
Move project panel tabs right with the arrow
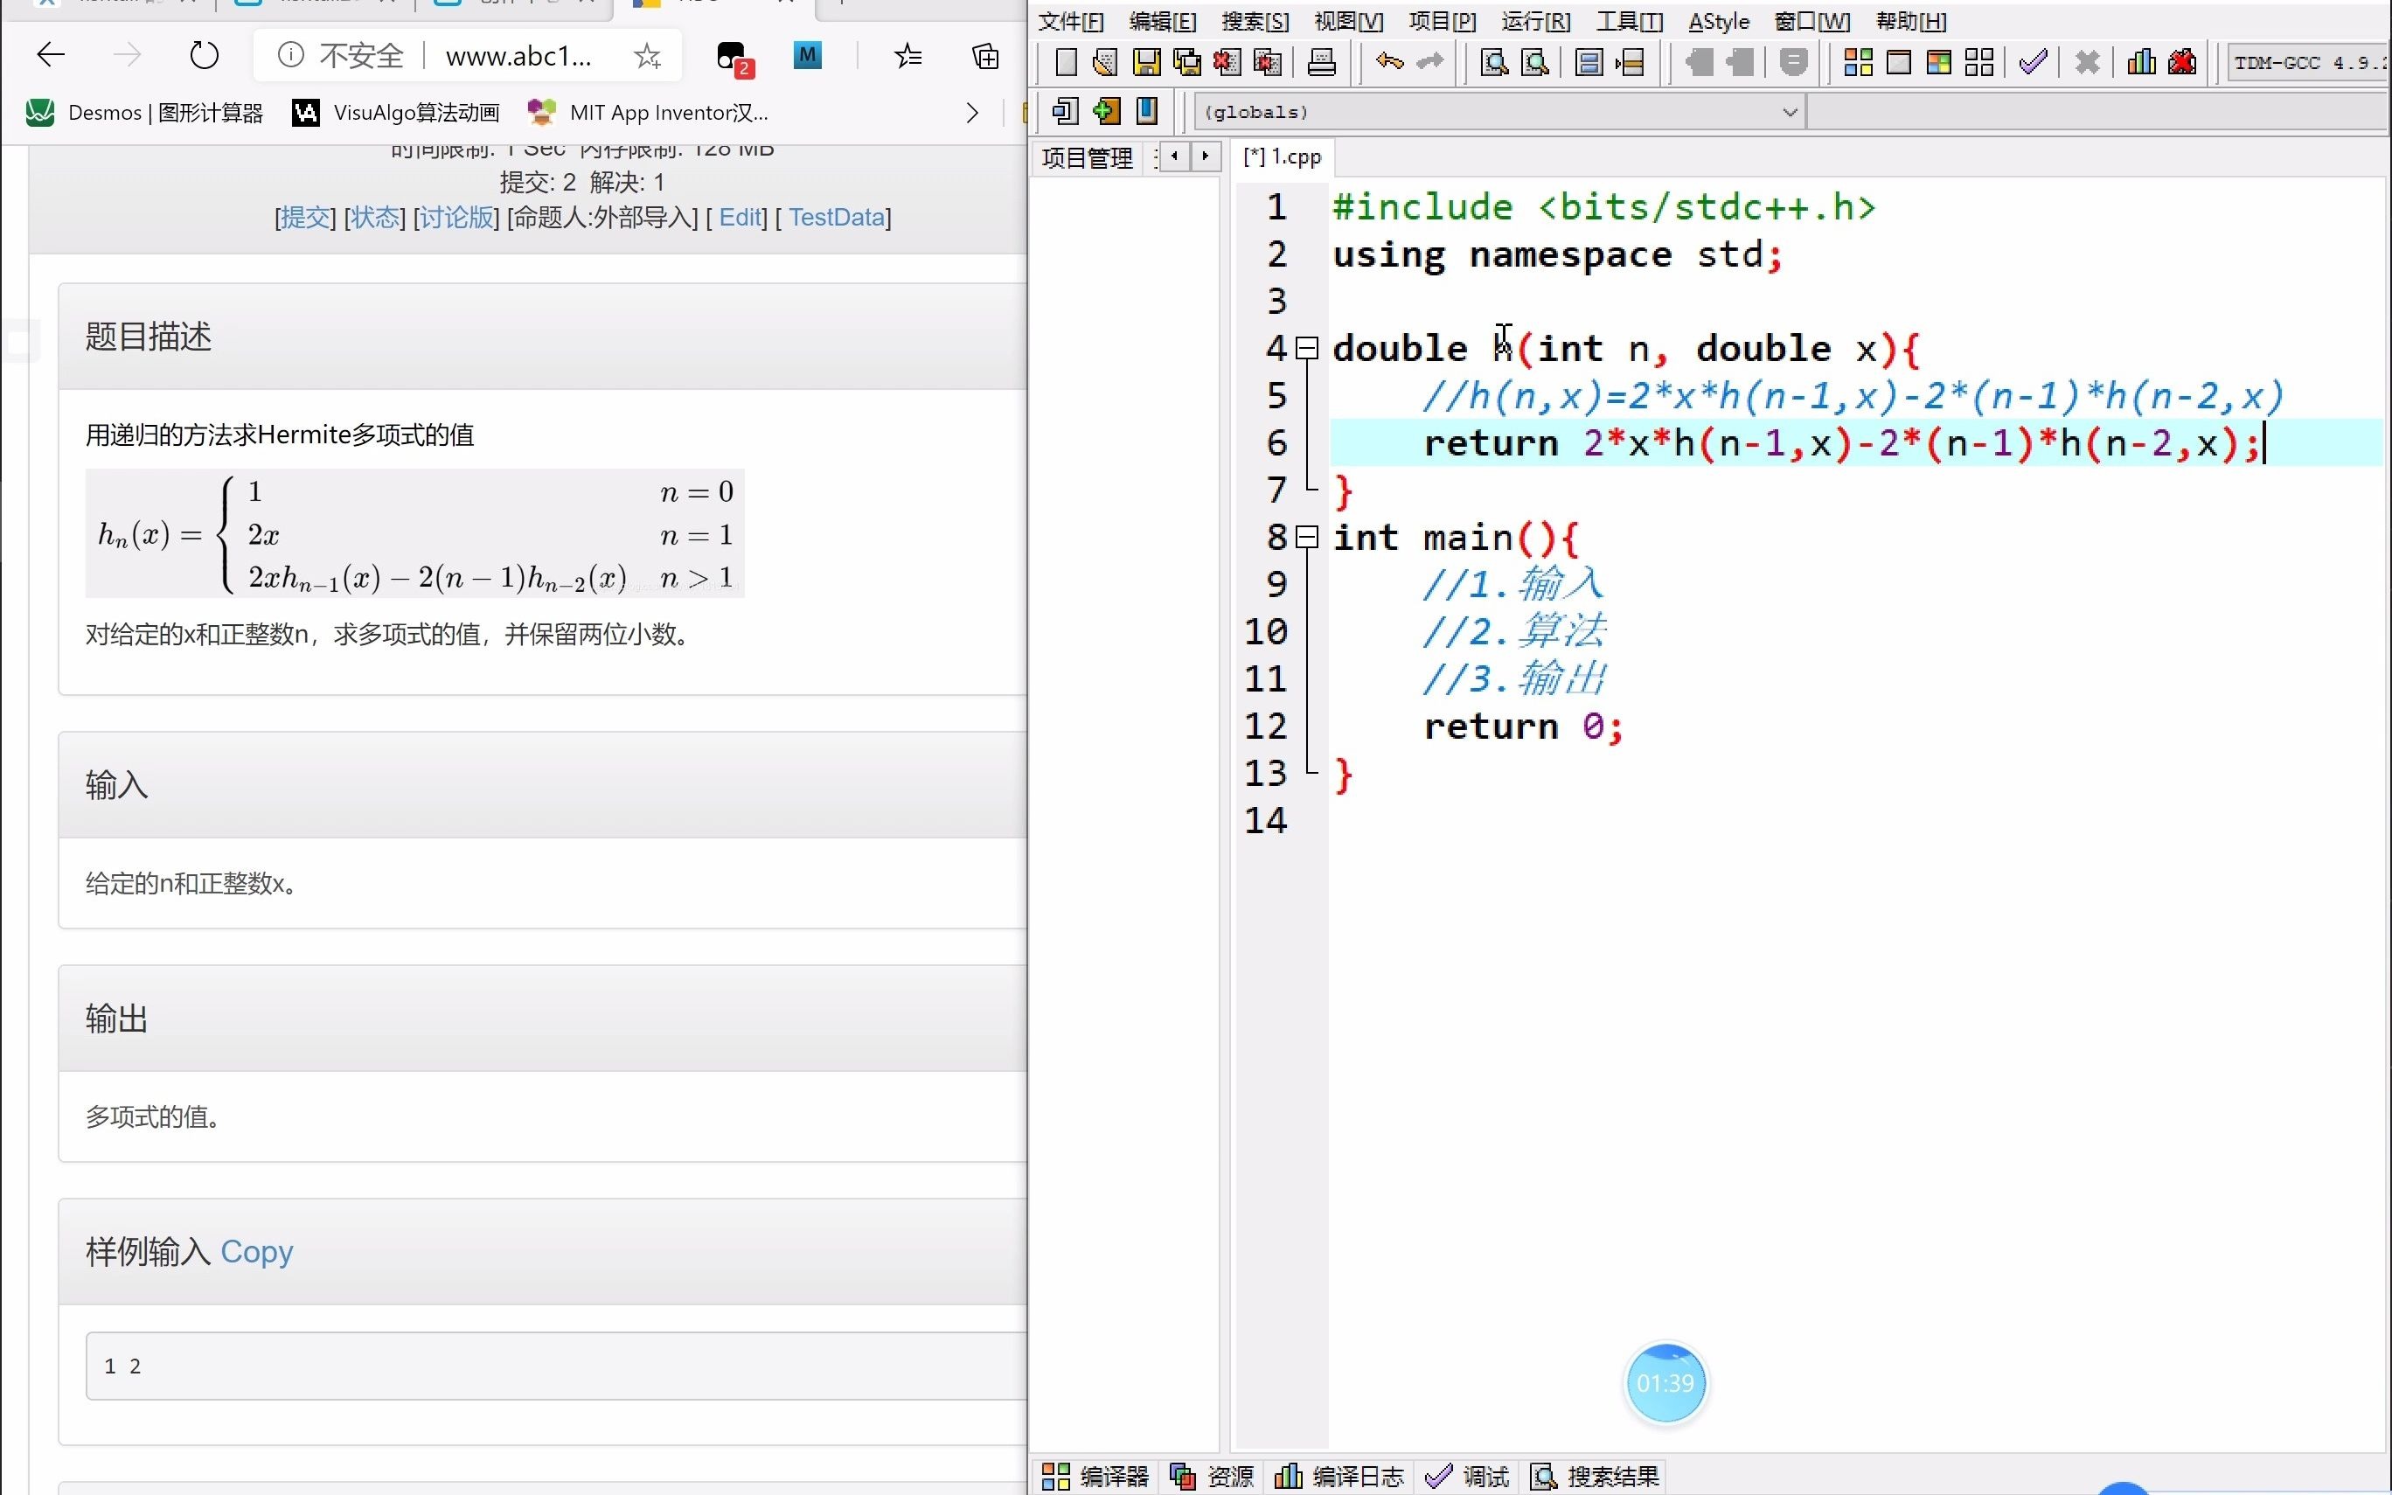[1205, 156]
